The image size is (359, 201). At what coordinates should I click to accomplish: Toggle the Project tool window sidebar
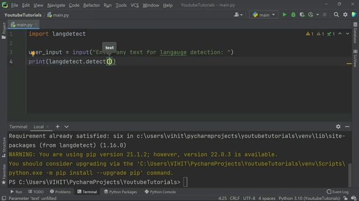pyautogui.click(x=4, y=31)
